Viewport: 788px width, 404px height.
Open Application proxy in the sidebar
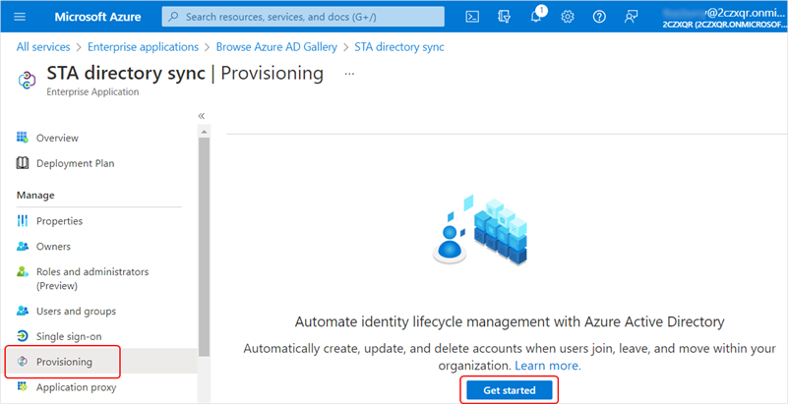76,387
